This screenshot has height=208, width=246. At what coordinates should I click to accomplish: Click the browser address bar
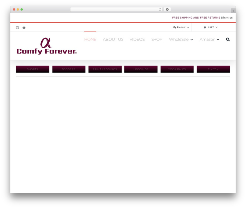117,10
